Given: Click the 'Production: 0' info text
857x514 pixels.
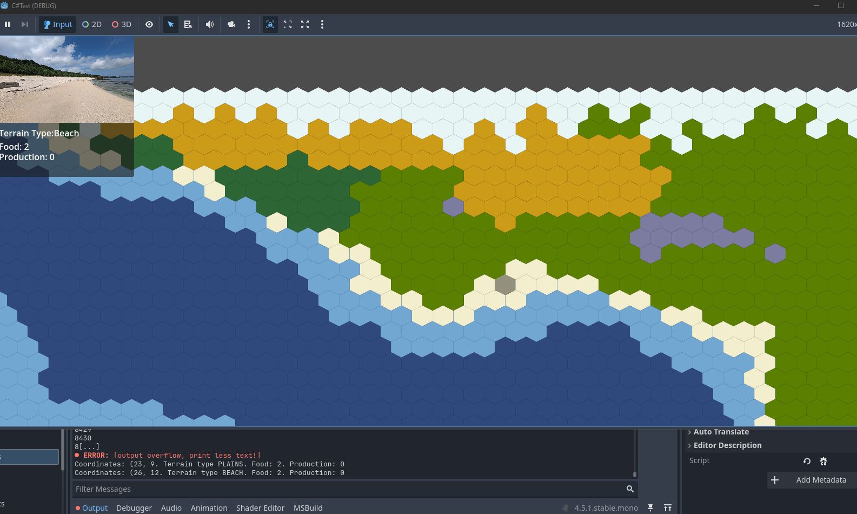Looking at the screenshot, I should tap(27, 157).
